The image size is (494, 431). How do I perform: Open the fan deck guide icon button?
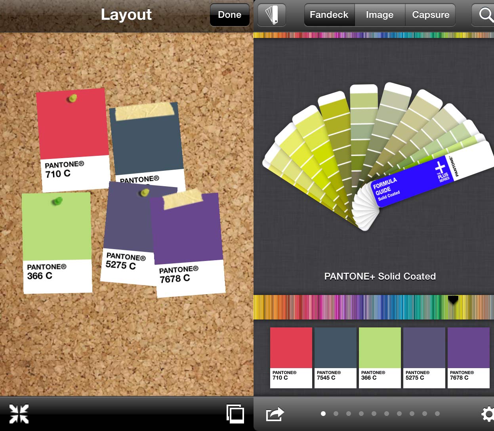pyautogui.click(x=272, y=15)
